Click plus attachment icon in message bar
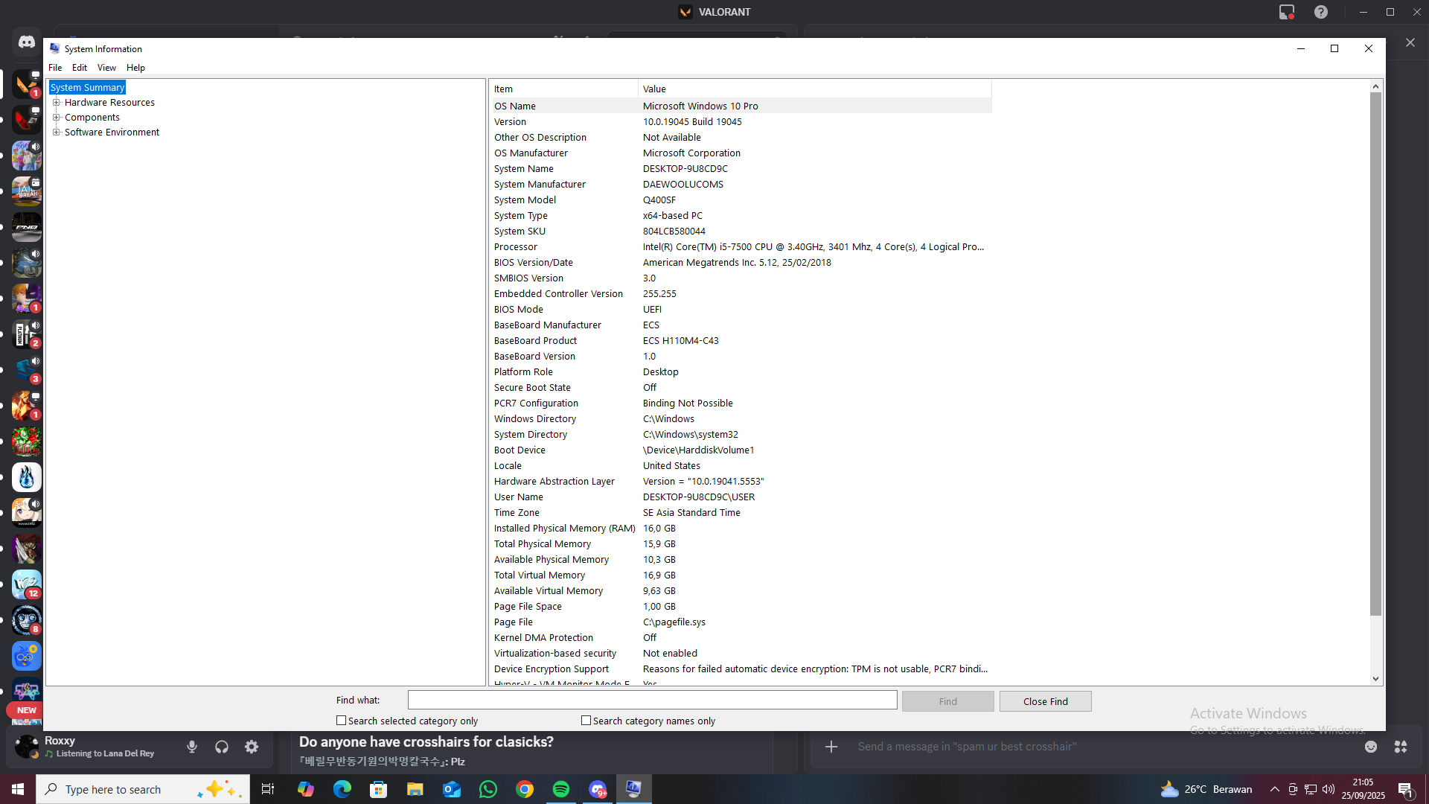1429x804 pixels. (831, 747)
